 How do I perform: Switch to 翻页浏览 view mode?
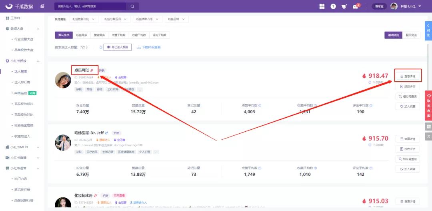coord(411,35)
